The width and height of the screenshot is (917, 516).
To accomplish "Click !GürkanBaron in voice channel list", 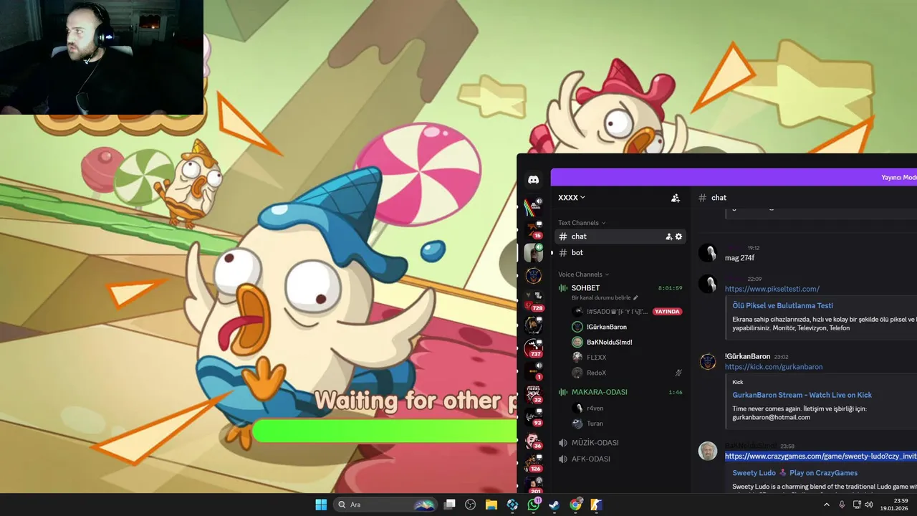I will tap(606, 327).
